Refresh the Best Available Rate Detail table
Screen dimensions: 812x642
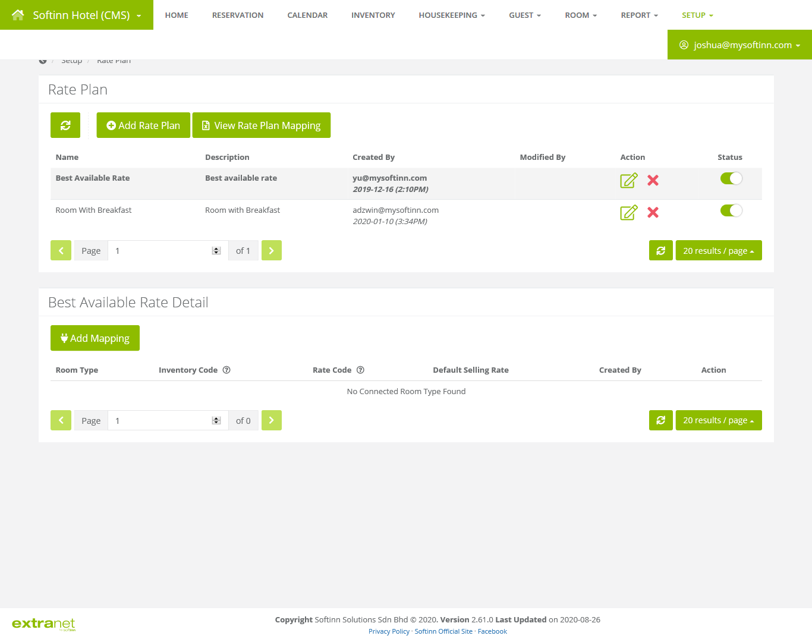660,420
